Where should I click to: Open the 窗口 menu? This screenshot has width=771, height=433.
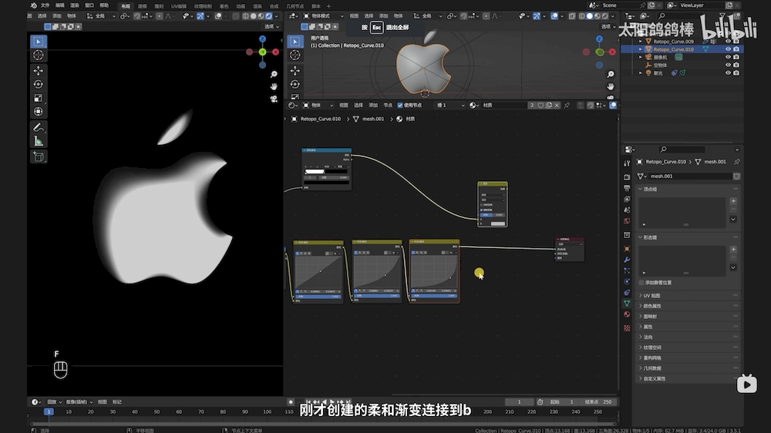click(x=89, y=5)
